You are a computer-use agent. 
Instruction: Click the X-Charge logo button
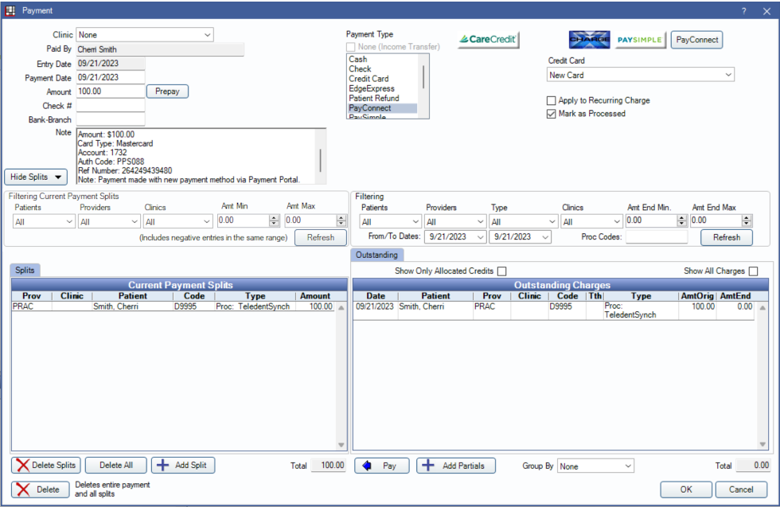coord(589,39)
